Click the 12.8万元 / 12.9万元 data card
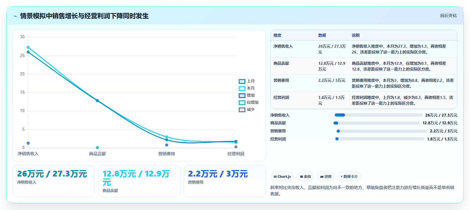Viewport: 470px width, 210px height. 139,181
